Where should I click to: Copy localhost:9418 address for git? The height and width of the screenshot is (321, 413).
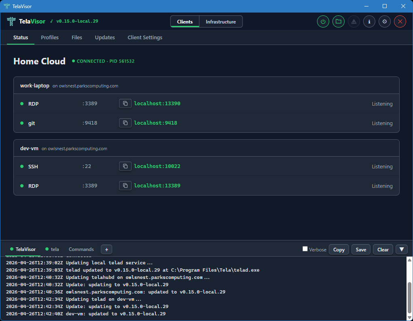click(x=125, y=123)
